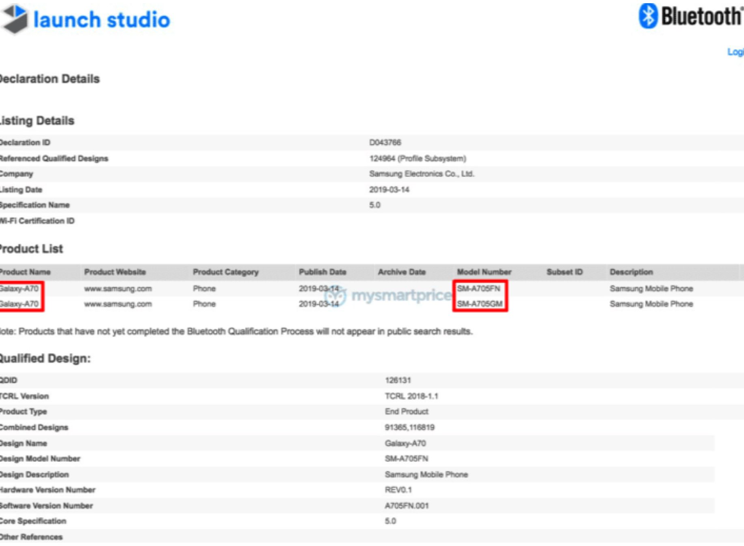Select the SM-A705FN model number cell
The height and width of the screenshot is (546, 744).
tap(478, 289)
